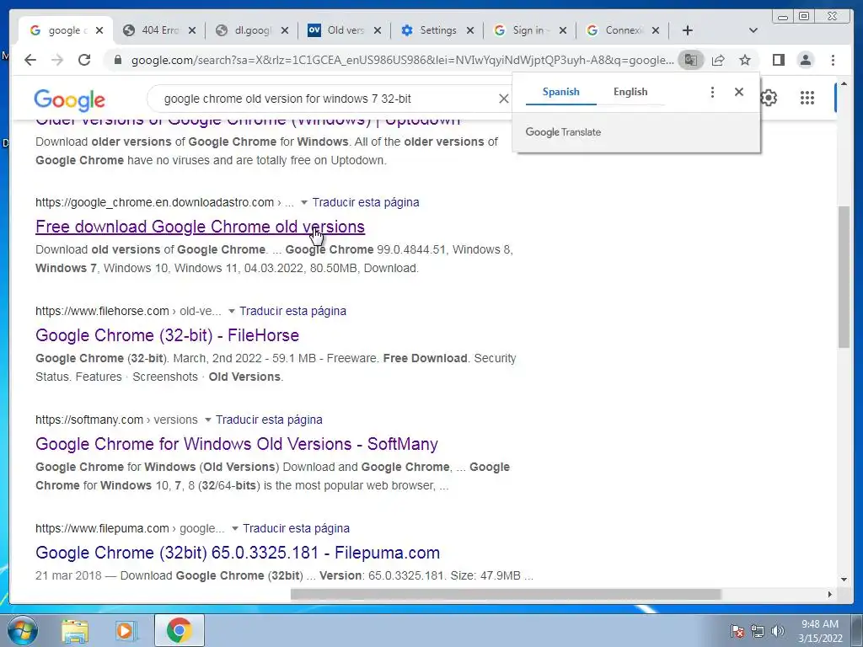Image resolution: width=863 pixels, height=647 pixels.
Task: Close the Old versions tab
Action: [x=377, y=31]
